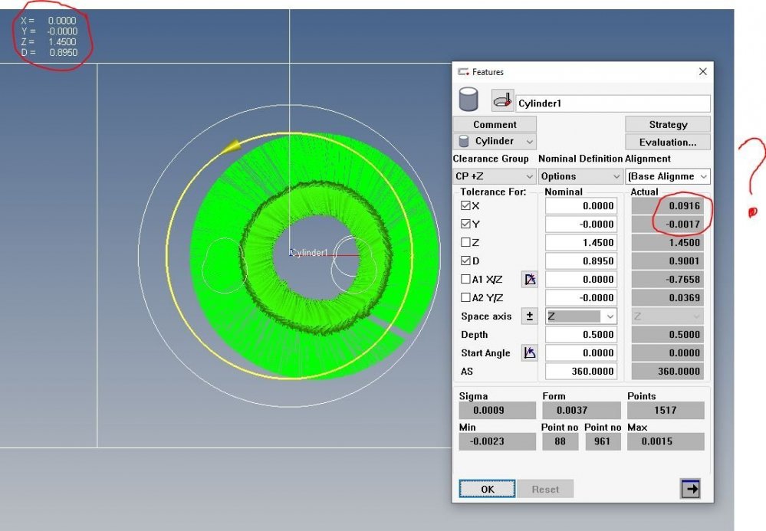Open the Clearance Group CP +Z dropdown
Screen dimensions: 766x531
(x=494, y=176)
